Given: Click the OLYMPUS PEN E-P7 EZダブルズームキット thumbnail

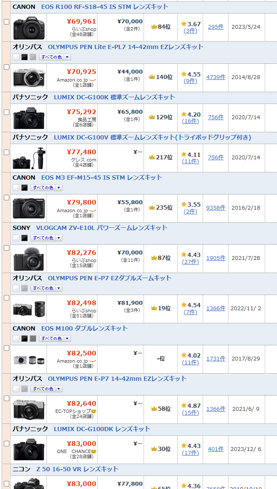Looking at the screenshot, I should (x=29, y=309).
